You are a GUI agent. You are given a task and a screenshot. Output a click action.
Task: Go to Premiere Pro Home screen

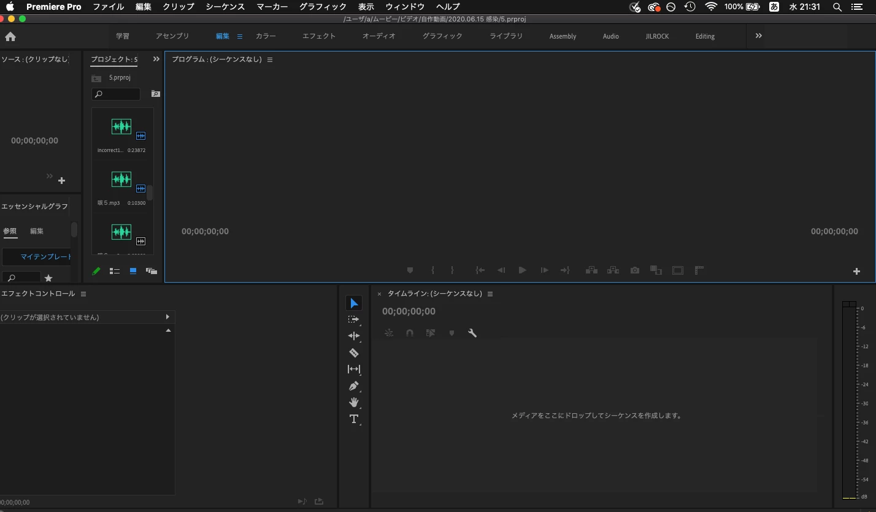point(10,37)
